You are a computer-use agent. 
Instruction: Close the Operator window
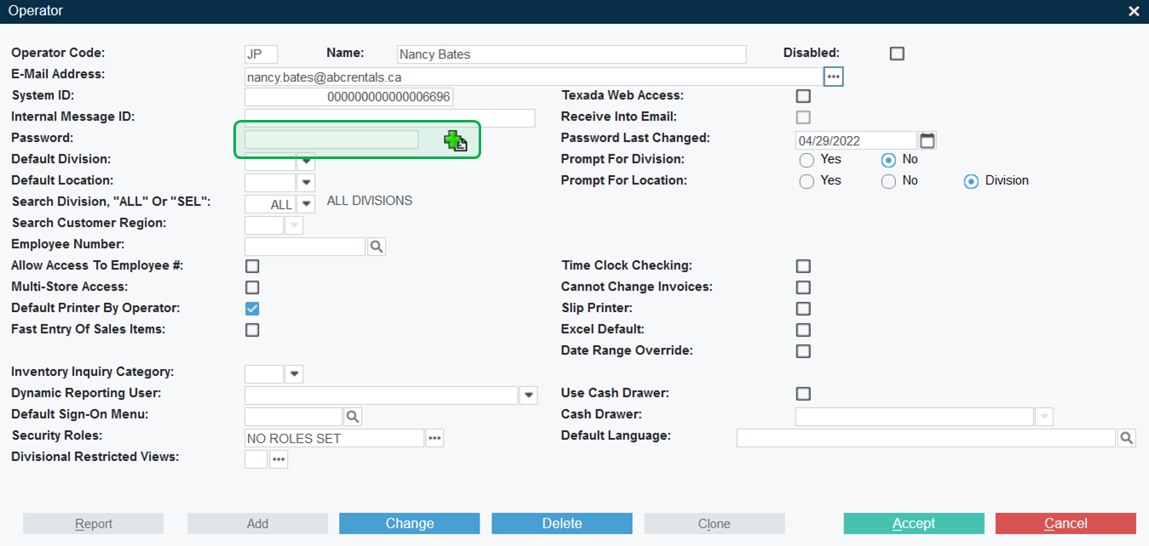click(x=1134, y=11)
